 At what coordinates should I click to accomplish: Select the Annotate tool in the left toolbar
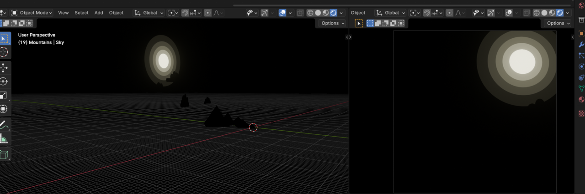click(4, 124)
